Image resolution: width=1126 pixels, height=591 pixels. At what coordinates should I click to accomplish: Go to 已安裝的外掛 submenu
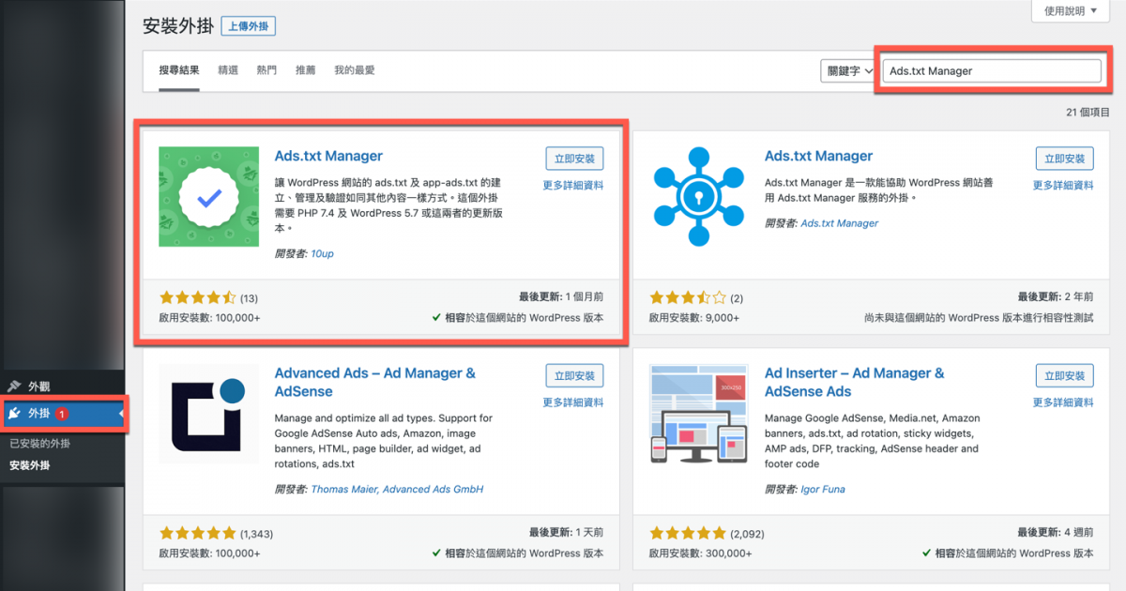[39, 444]
